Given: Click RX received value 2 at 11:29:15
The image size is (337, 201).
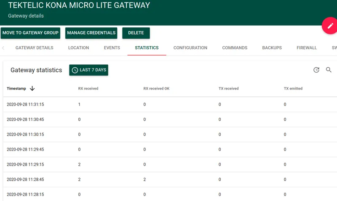Looking at the screenshot, I should click(x=79, y=164).
